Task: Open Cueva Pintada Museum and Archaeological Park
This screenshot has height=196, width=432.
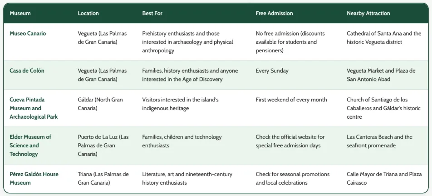Action: [34, 108]
